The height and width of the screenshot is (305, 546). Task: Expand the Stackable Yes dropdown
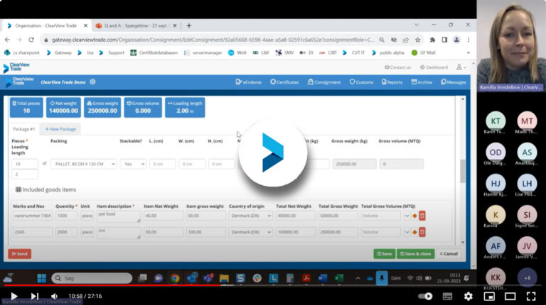pos(133,164)
